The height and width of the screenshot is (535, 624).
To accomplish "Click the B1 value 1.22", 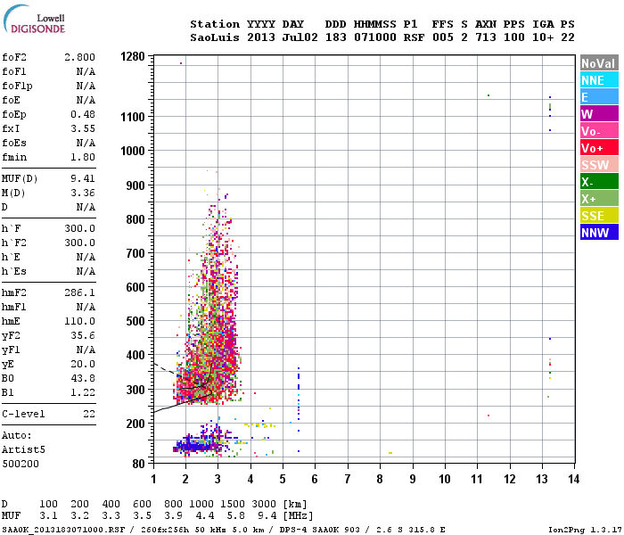I will click(x=83, y=393).
